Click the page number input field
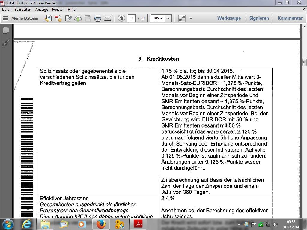This screenshot has width=307, height=230. 131,18
